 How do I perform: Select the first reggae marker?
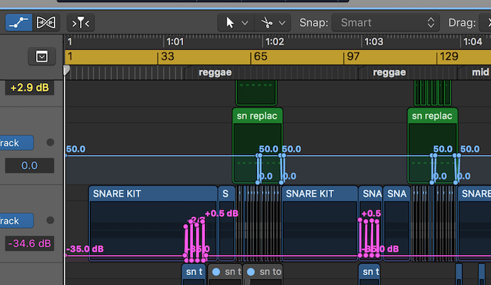pos(215,72)
